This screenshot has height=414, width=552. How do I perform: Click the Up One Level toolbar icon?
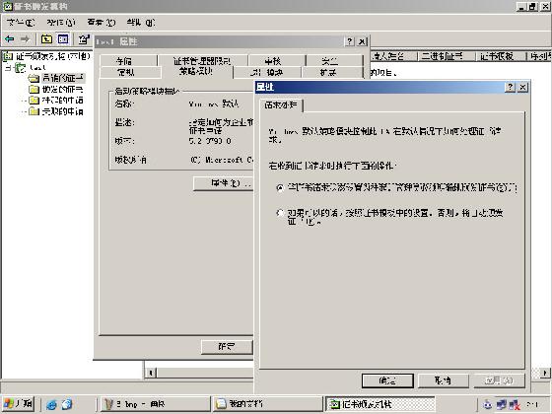(46, 39)
